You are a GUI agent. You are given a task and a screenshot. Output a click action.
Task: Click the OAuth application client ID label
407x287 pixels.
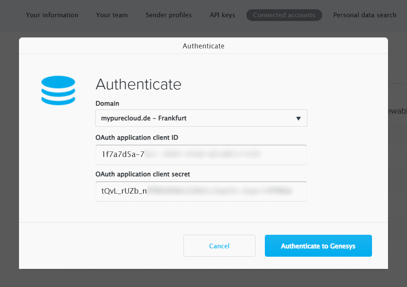[137, 138]
